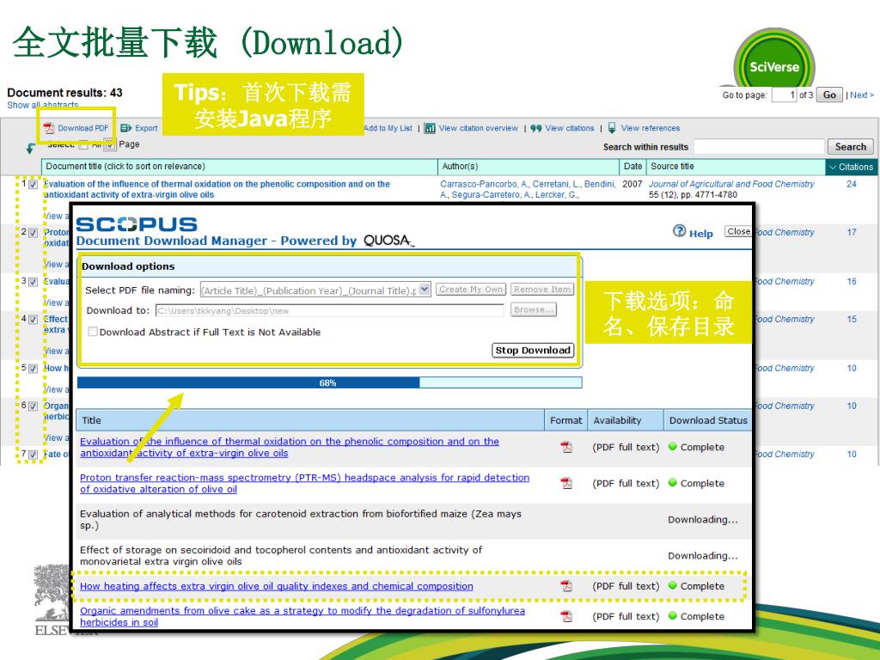The height and width of the screenshot is (660, 880).
Task: Open PDF icon for Organic amendments row
Action: click(x=566, y=616)
